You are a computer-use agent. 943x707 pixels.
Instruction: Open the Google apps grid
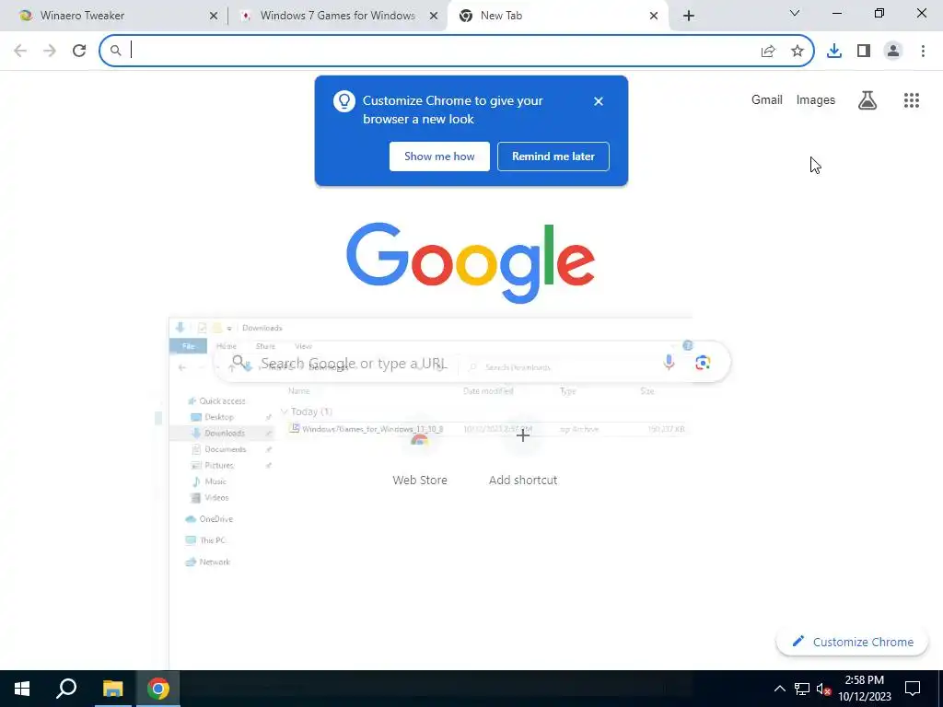[x=912, y=100]
